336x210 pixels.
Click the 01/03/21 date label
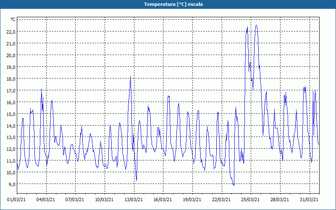16,199
